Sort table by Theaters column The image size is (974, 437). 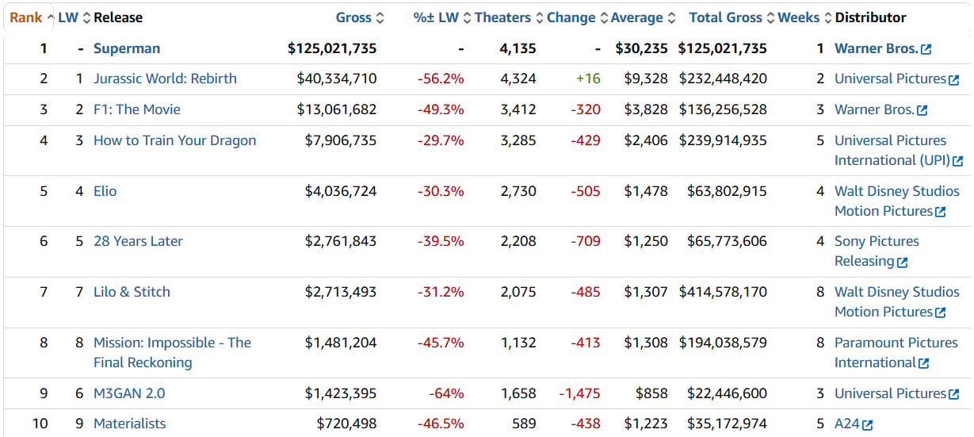click(x=502, y=17)
